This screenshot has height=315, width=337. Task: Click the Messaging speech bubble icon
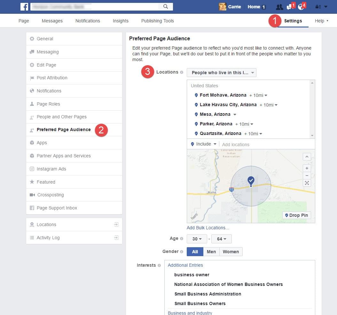[x=32, y=52]
